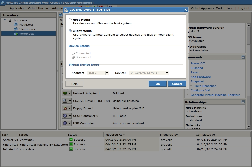Click the VMware Infrastructure title bar icon
The image size is (252, 167).
click(3, 3)
